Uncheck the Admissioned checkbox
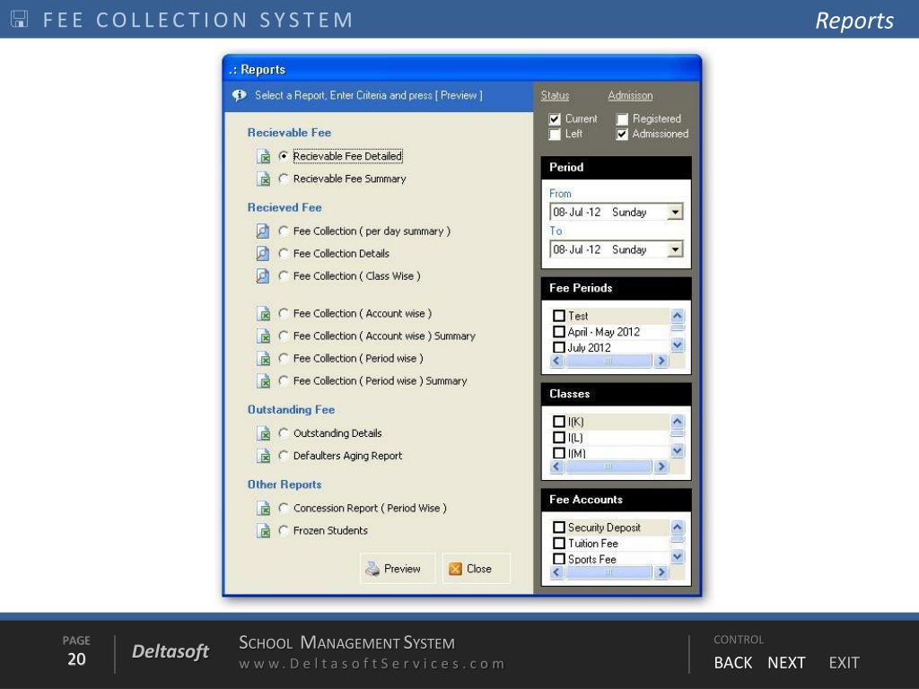This screenshot has height=689, width=919. (622, 135)
